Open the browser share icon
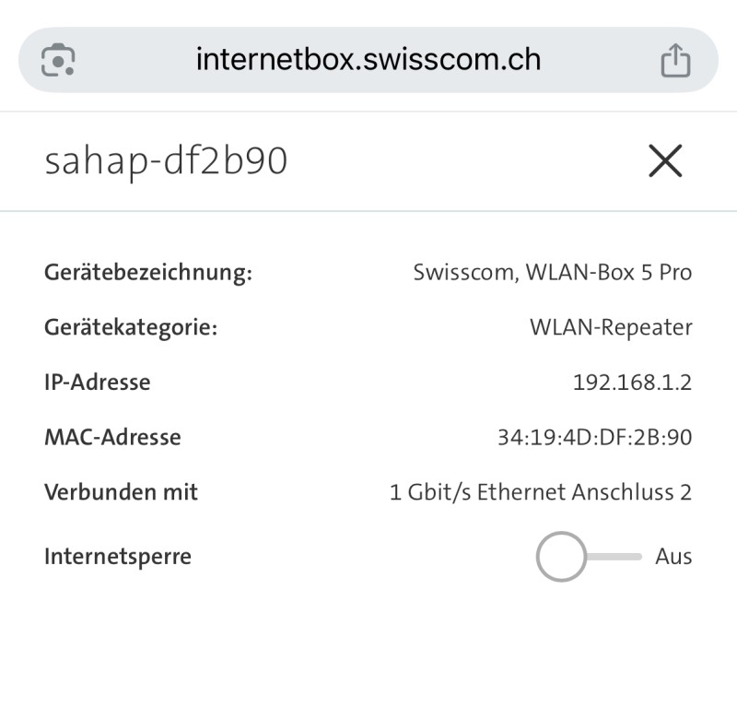The width and height of the screenshot is (737, 707). point(675,61)
